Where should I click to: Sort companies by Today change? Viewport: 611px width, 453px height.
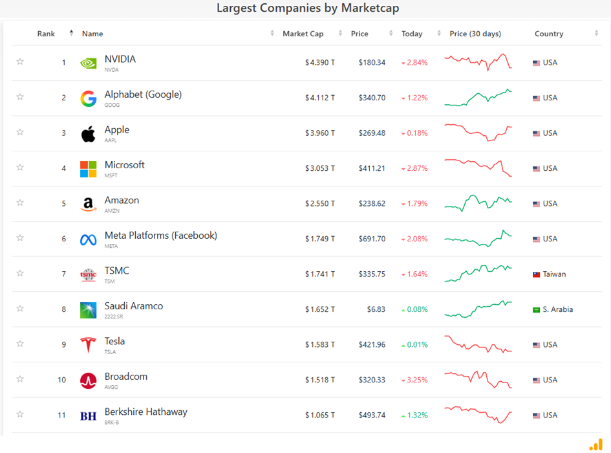click(x=412, y=34)
